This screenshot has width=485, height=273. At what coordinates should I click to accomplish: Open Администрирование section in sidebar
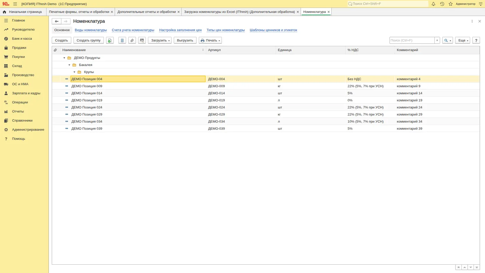tap(28, 130)
